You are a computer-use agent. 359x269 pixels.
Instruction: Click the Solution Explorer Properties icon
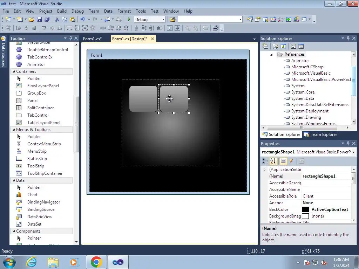point(265,47)
